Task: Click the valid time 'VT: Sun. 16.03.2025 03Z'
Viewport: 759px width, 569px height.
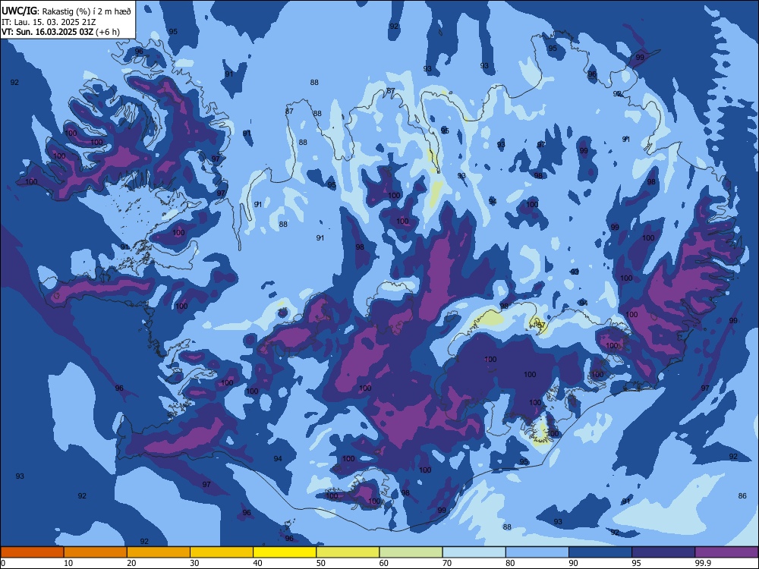Action: (47, 32)
